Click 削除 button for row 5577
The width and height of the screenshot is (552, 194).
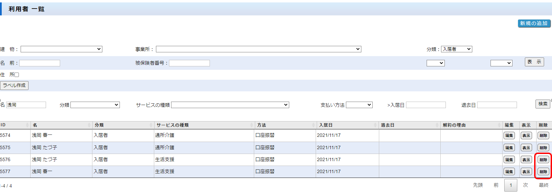click(543, 172)
